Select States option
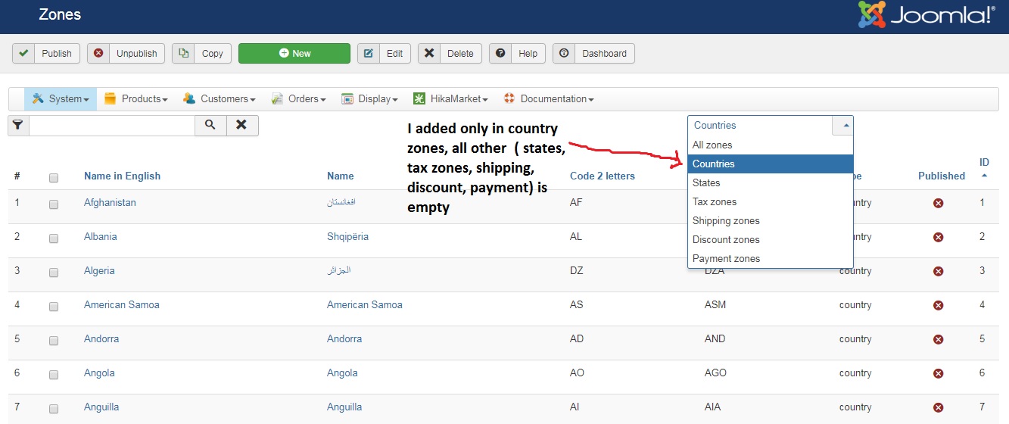Viewport: 1009px width, 424px height. pos(771,182)
